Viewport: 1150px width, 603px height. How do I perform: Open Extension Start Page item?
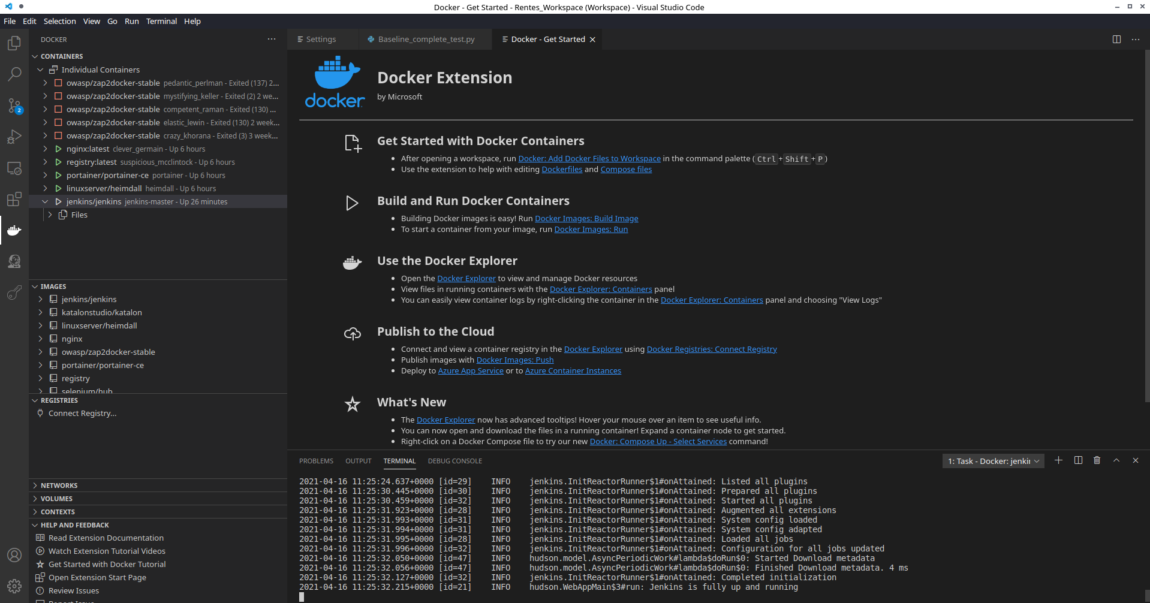(x=158, y=578)
